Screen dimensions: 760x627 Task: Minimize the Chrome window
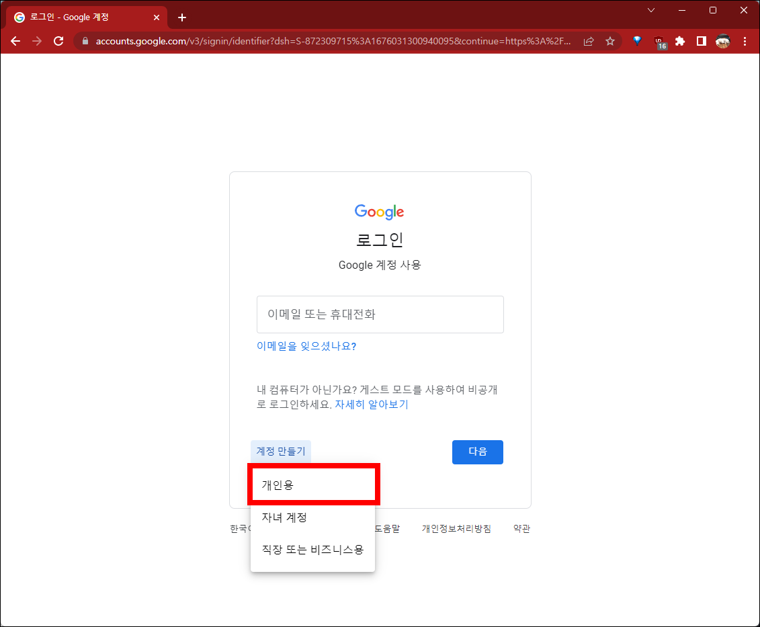[x=682, y=10]
